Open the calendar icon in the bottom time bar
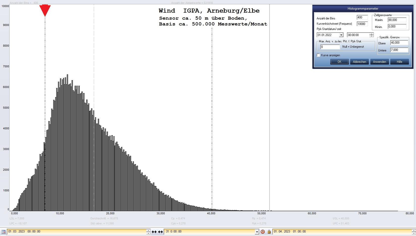Image resolution: width=416 pixels, height=236 pixels. click(x=4, y=232)
